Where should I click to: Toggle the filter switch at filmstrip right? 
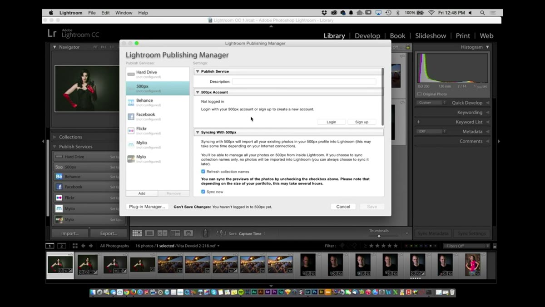(x=495, y=246)
